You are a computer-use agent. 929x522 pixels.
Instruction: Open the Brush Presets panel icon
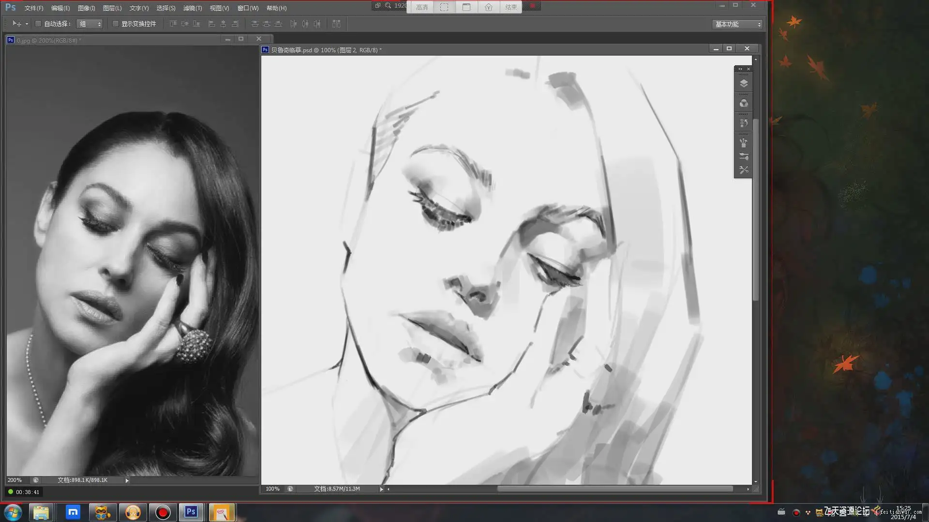(x=744, y=157)
